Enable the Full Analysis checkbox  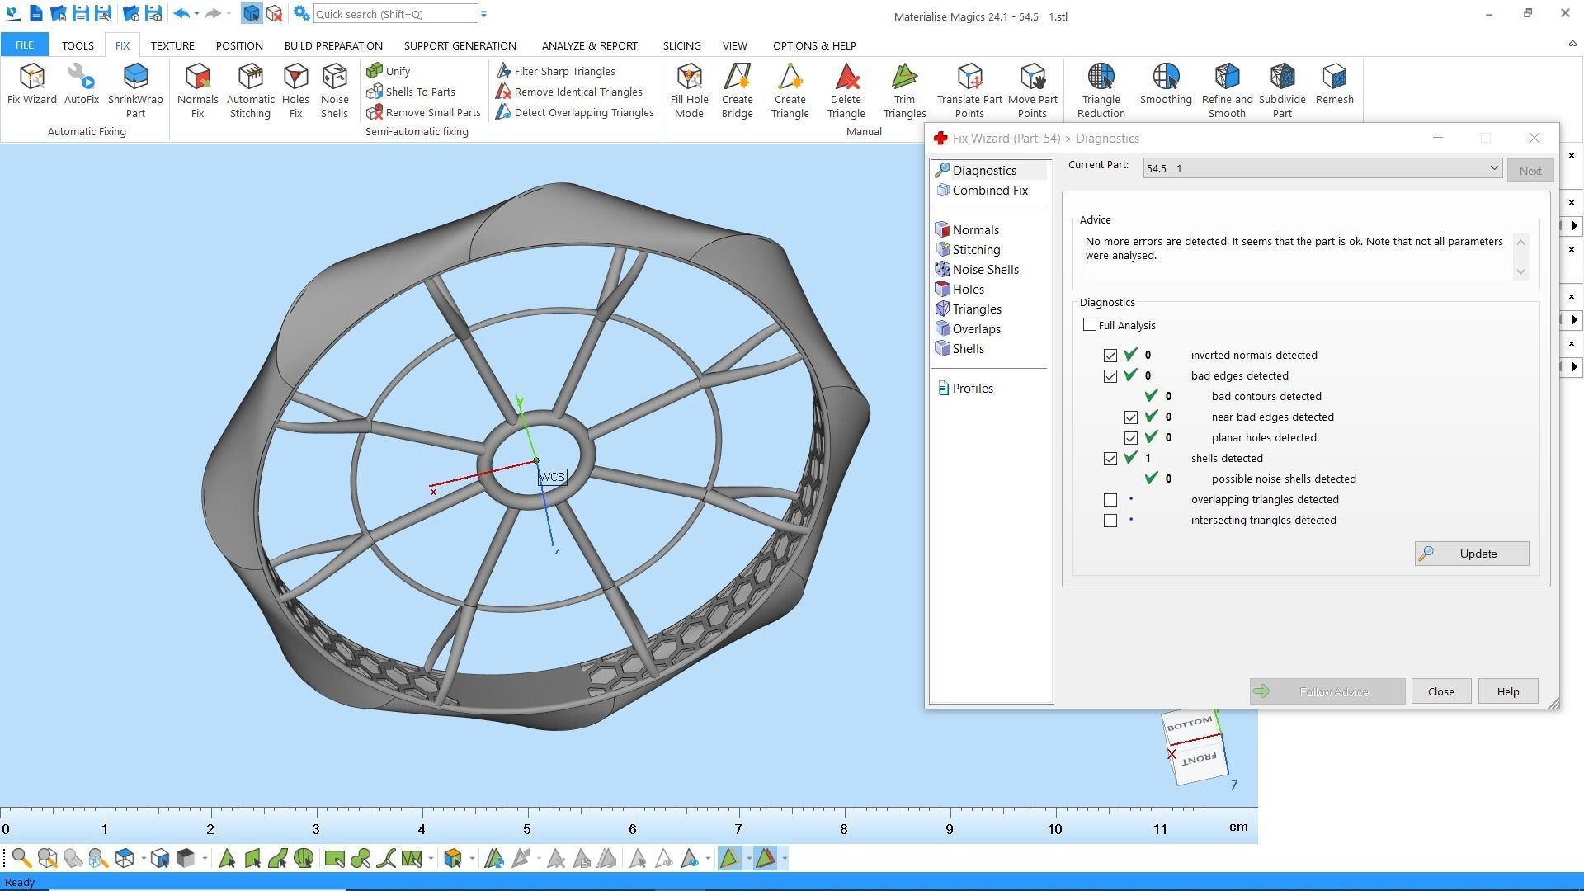click(1090, 325)
